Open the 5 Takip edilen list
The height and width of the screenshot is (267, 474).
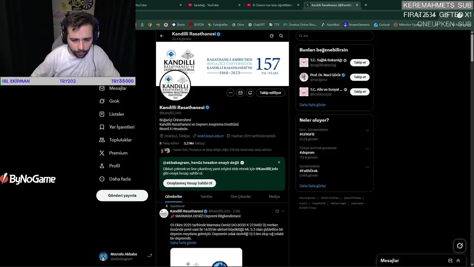[169, 143]
